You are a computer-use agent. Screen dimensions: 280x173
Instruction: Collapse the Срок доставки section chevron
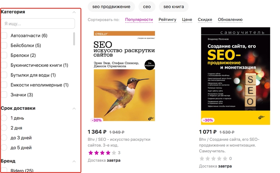pos(74,108)
